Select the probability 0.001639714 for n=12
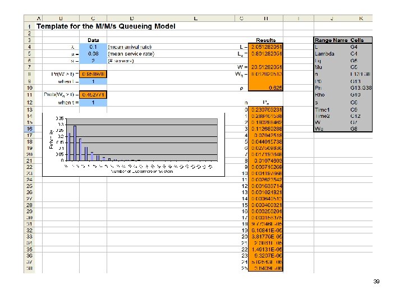 coord(265,186)
